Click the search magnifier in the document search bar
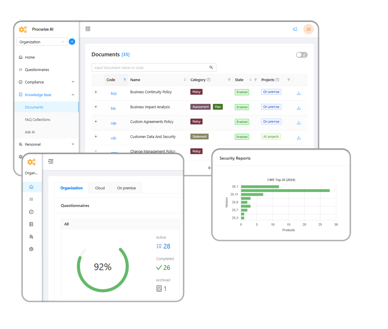 pyautogui.click(x=211, y=67)
